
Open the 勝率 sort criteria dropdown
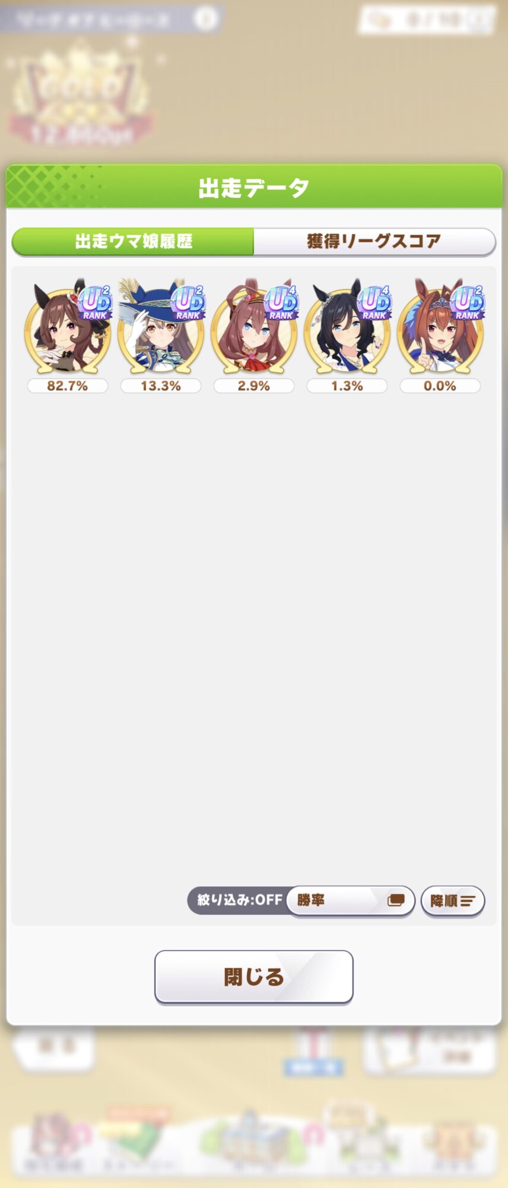point(350,901)
